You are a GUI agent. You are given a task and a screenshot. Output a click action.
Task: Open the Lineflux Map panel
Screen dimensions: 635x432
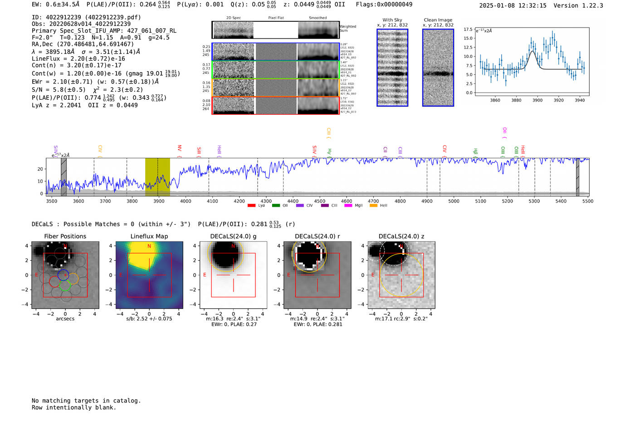pos(149,275)
